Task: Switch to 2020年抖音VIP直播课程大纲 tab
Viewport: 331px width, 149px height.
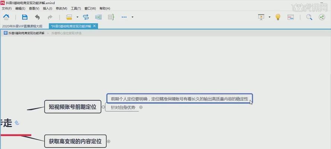Action: [22, 26]
